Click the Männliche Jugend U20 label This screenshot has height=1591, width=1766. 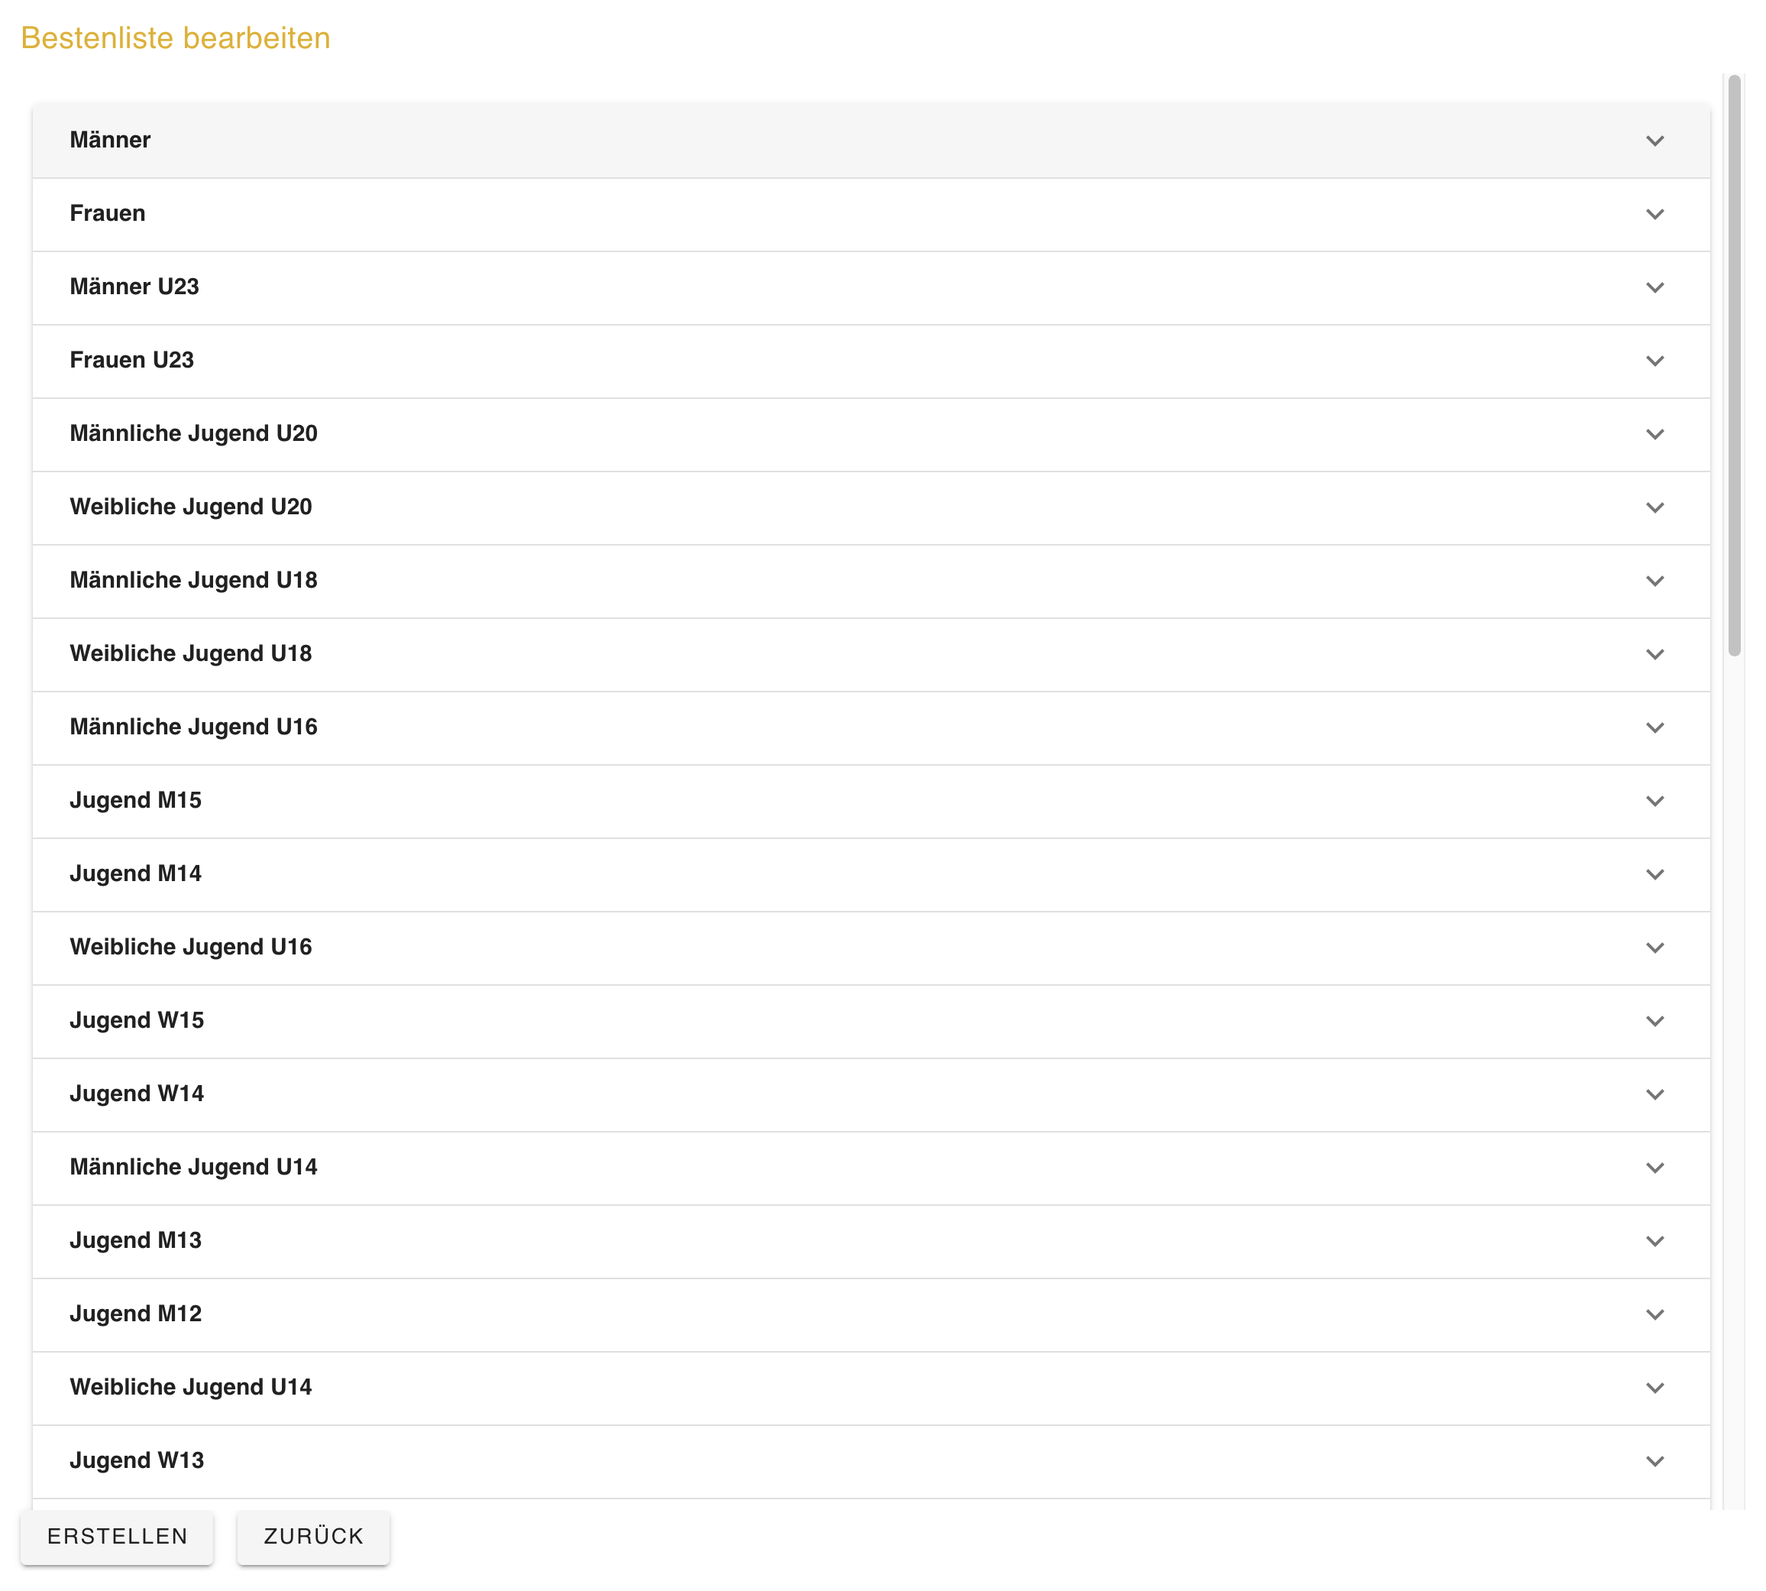point(194,433)
